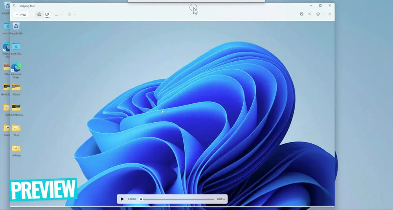Open the delay timer dropdown
Image resolution: width=393 pixels, height=210 pixels.
pyautogui.click(x=71, y=14)
